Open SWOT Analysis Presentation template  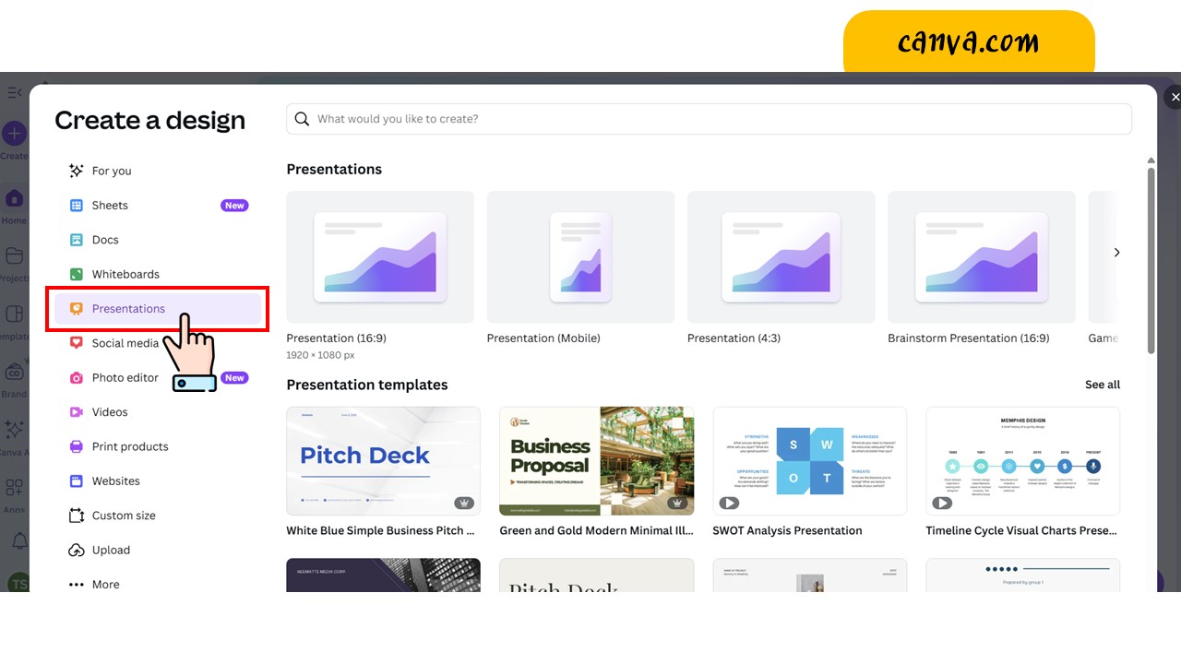(x=810, y=461)
